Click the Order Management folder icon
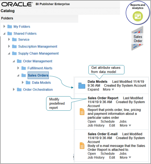 (19, 61)
